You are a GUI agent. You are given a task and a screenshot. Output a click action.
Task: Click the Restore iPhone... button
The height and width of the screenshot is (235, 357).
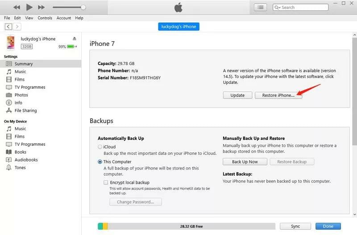click(x=278, y=95)
